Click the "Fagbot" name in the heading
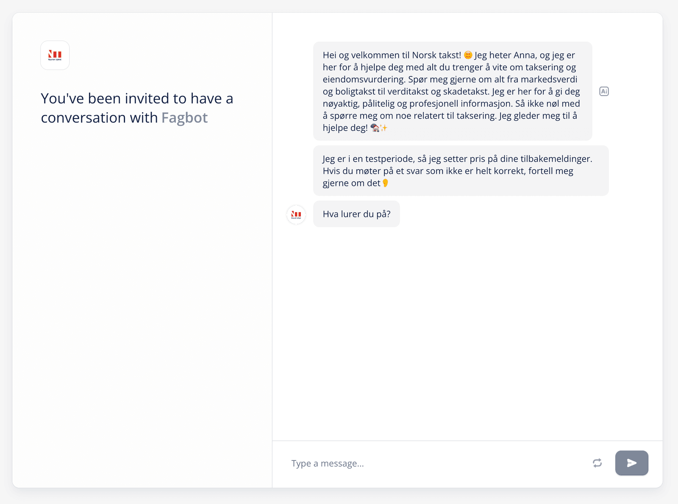This screenshot has width=678, height=504. (x=184, y=118)
